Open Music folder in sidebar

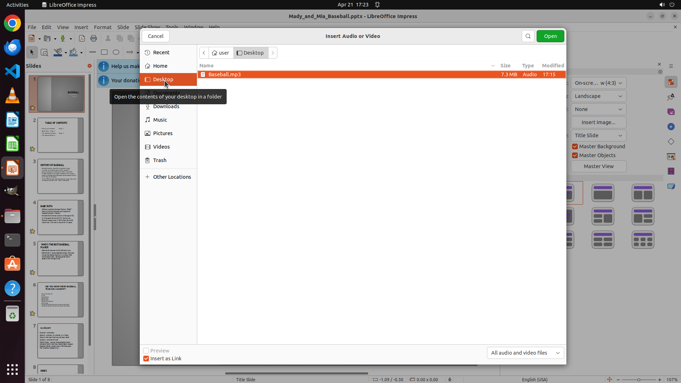click(160, 120)
